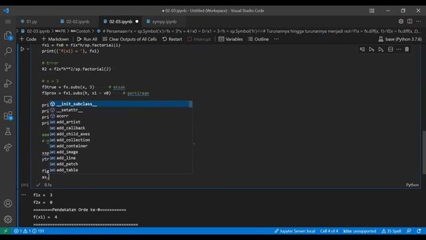Execute cells above from cell toolbar

point(371,49)
